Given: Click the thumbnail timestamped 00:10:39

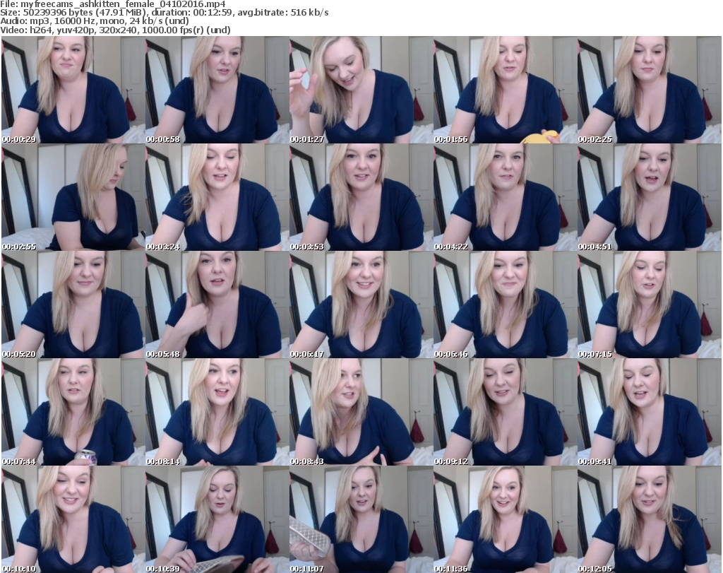Looking at the screenshot, I should tap(217, 519).
